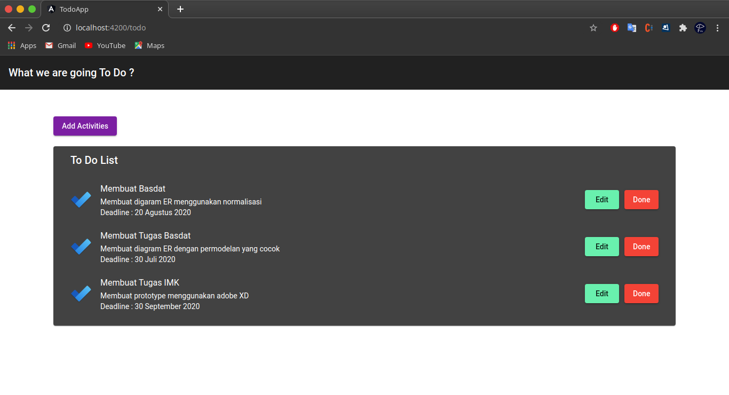Click the yellow minimize window button
Image resolution: width=729 pixels, height=395 pixels.
20,9
